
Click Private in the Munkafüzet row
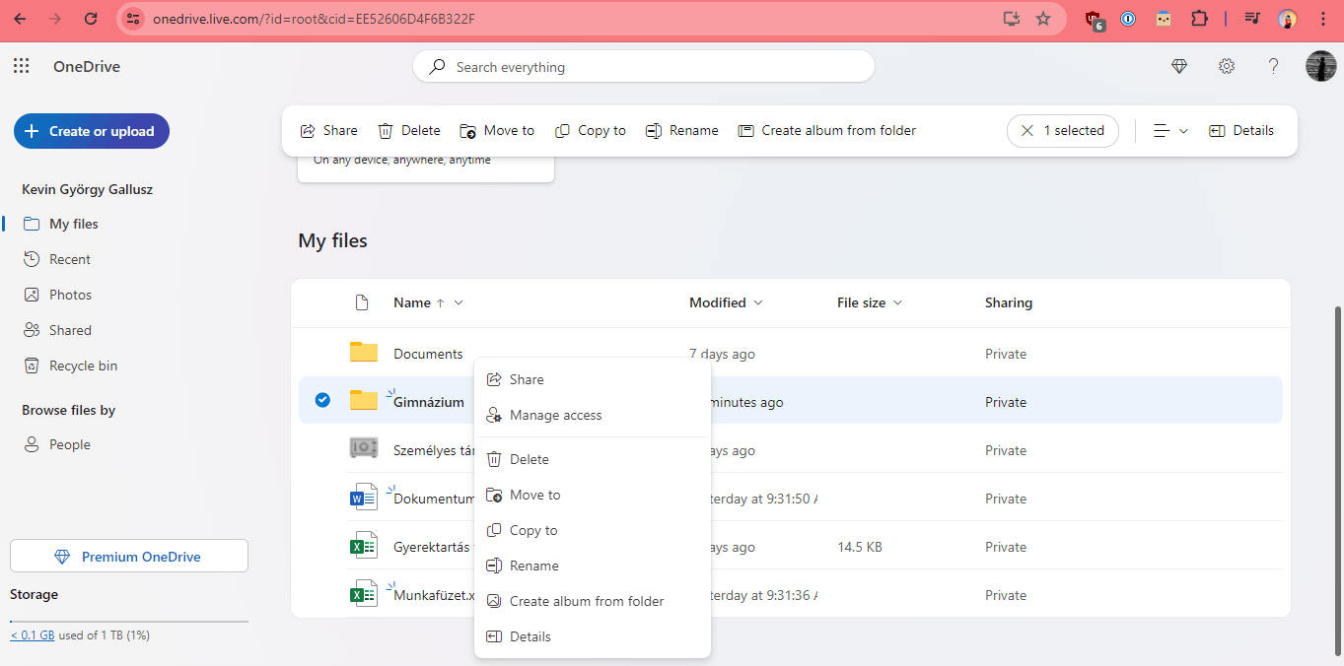click(1006, 595)
